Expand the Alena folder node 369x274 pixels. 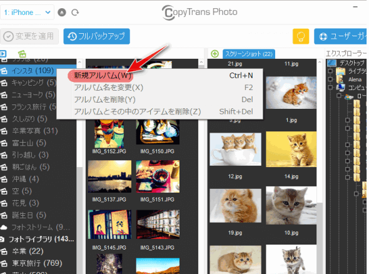330,79
